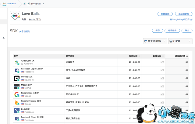Click Google Sign In SDK name
The width and height of the screenshot is (195, 124).
point(30,93)
